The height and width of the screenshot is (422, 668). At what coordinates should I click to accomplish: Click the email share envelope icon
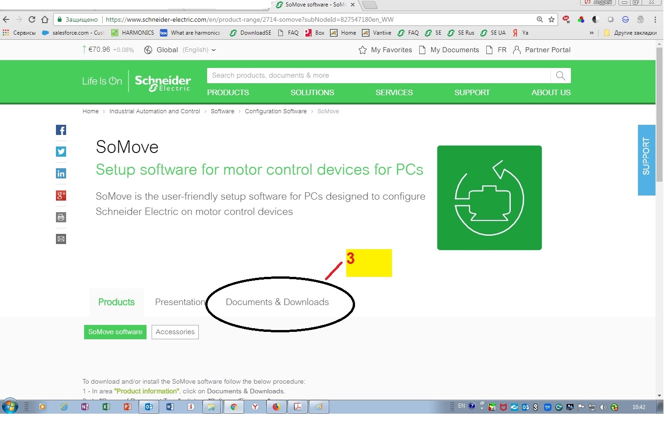[61, 239]
